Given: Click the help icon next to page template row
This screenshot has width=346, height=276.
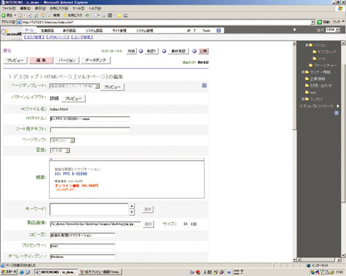Looking at the screenshot, I should point(205,85).
